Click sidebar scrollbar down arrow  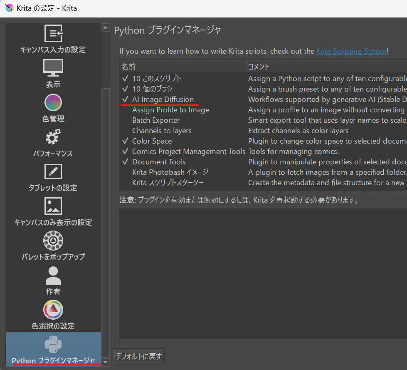click(105, 362)
